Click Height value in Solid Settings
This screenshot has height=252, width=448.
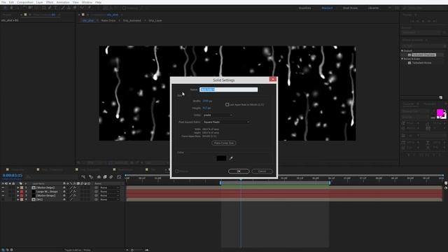206,108
